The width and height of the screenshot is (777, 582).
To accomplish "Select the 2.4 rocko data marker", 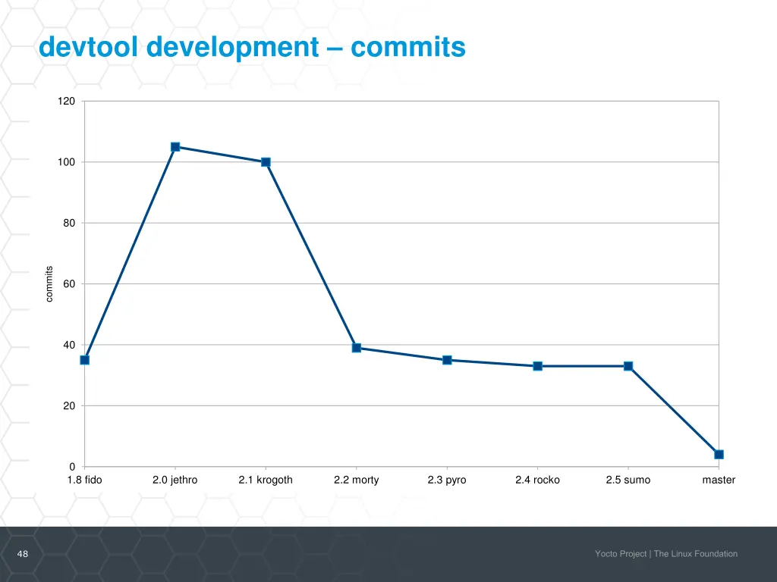I will point(537,366).
